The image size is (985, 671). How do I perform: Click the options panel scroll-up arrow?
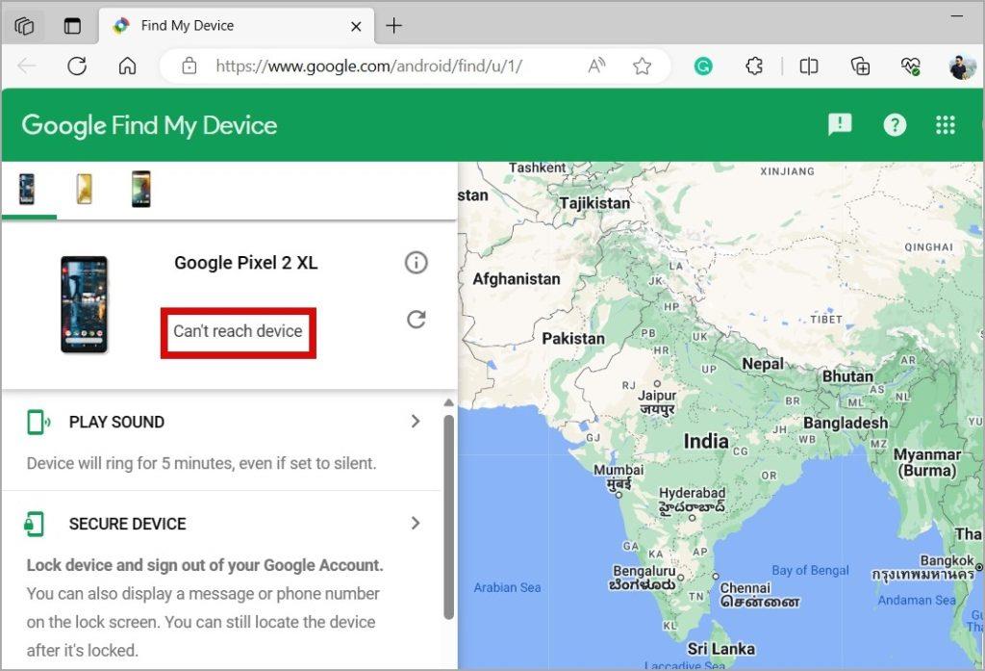[x=448, y=402]
